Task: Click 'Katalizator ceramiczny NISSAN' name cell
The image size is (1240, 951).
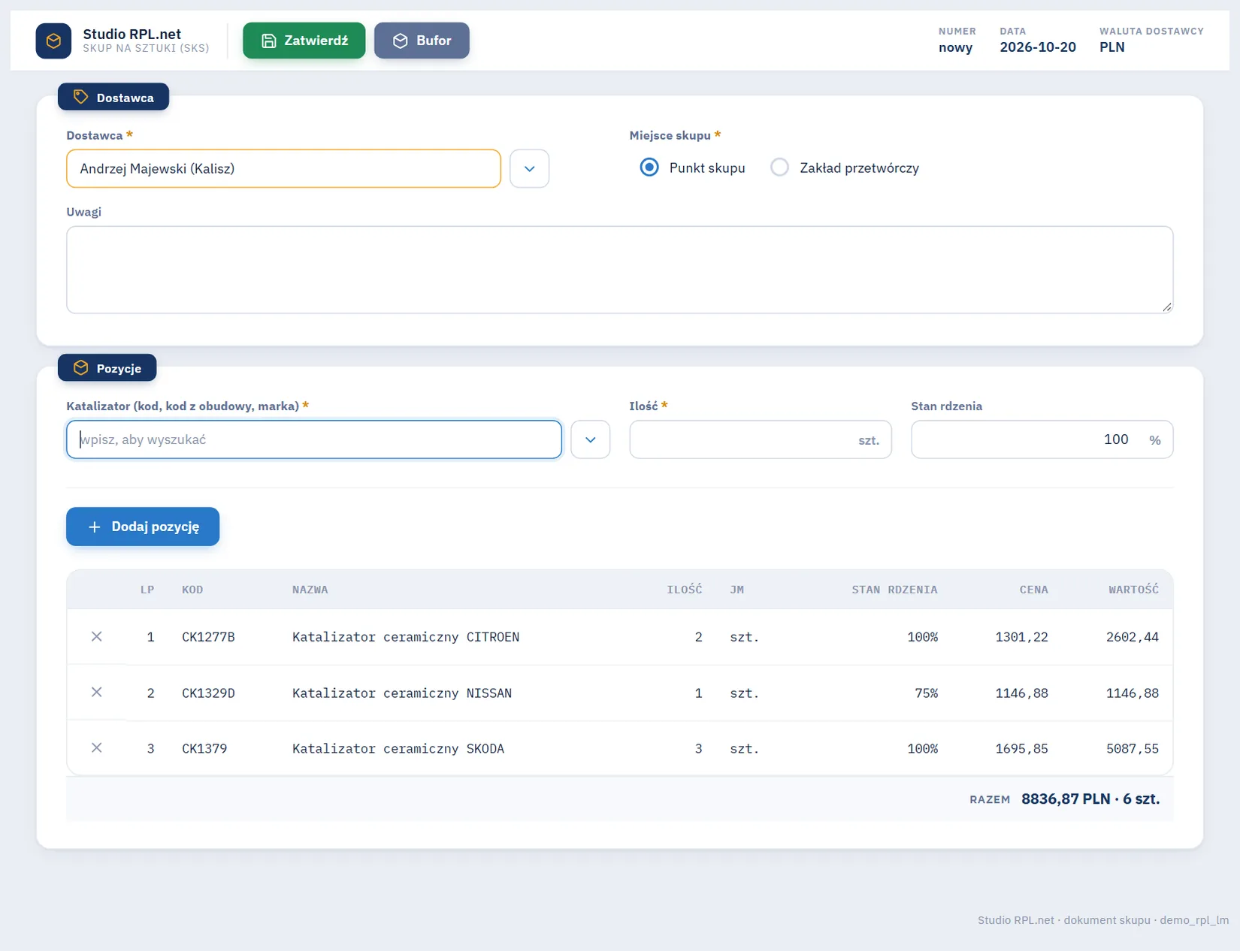Action: pos(402,693)
